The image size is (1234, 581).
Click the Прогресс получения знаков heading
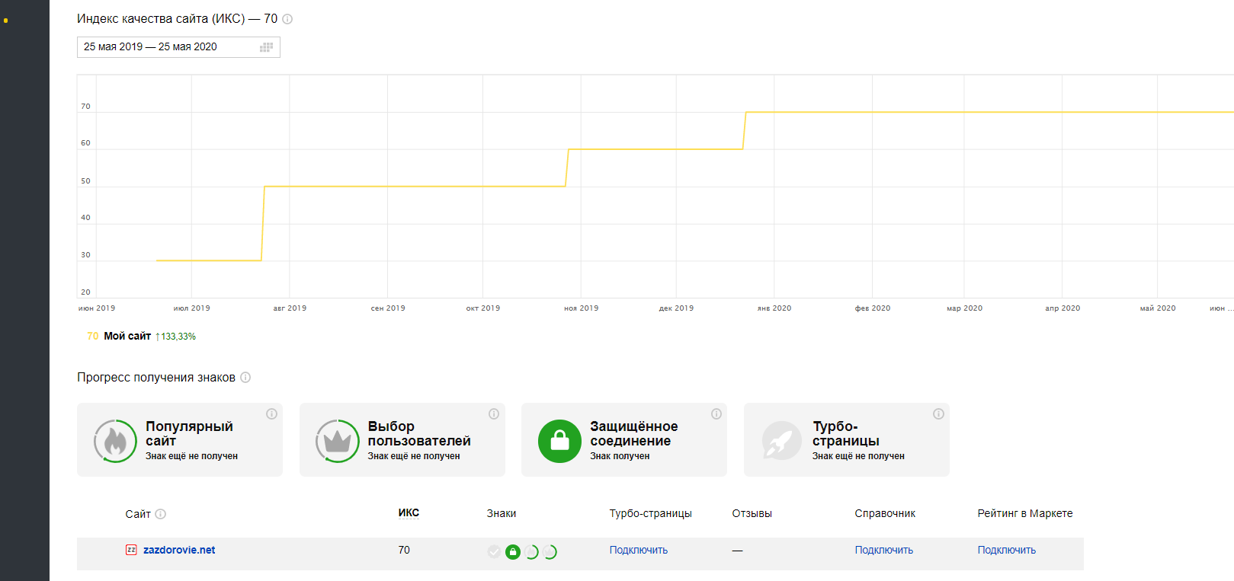point(156,378)
